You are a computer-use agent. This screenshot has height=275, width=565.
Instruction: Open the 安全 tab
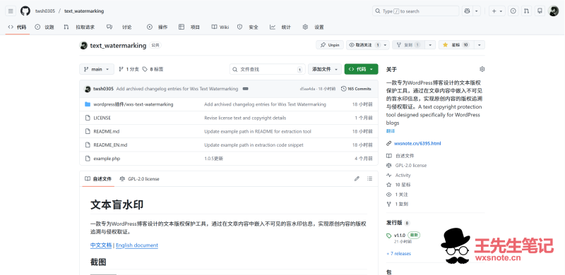[248, 27]
